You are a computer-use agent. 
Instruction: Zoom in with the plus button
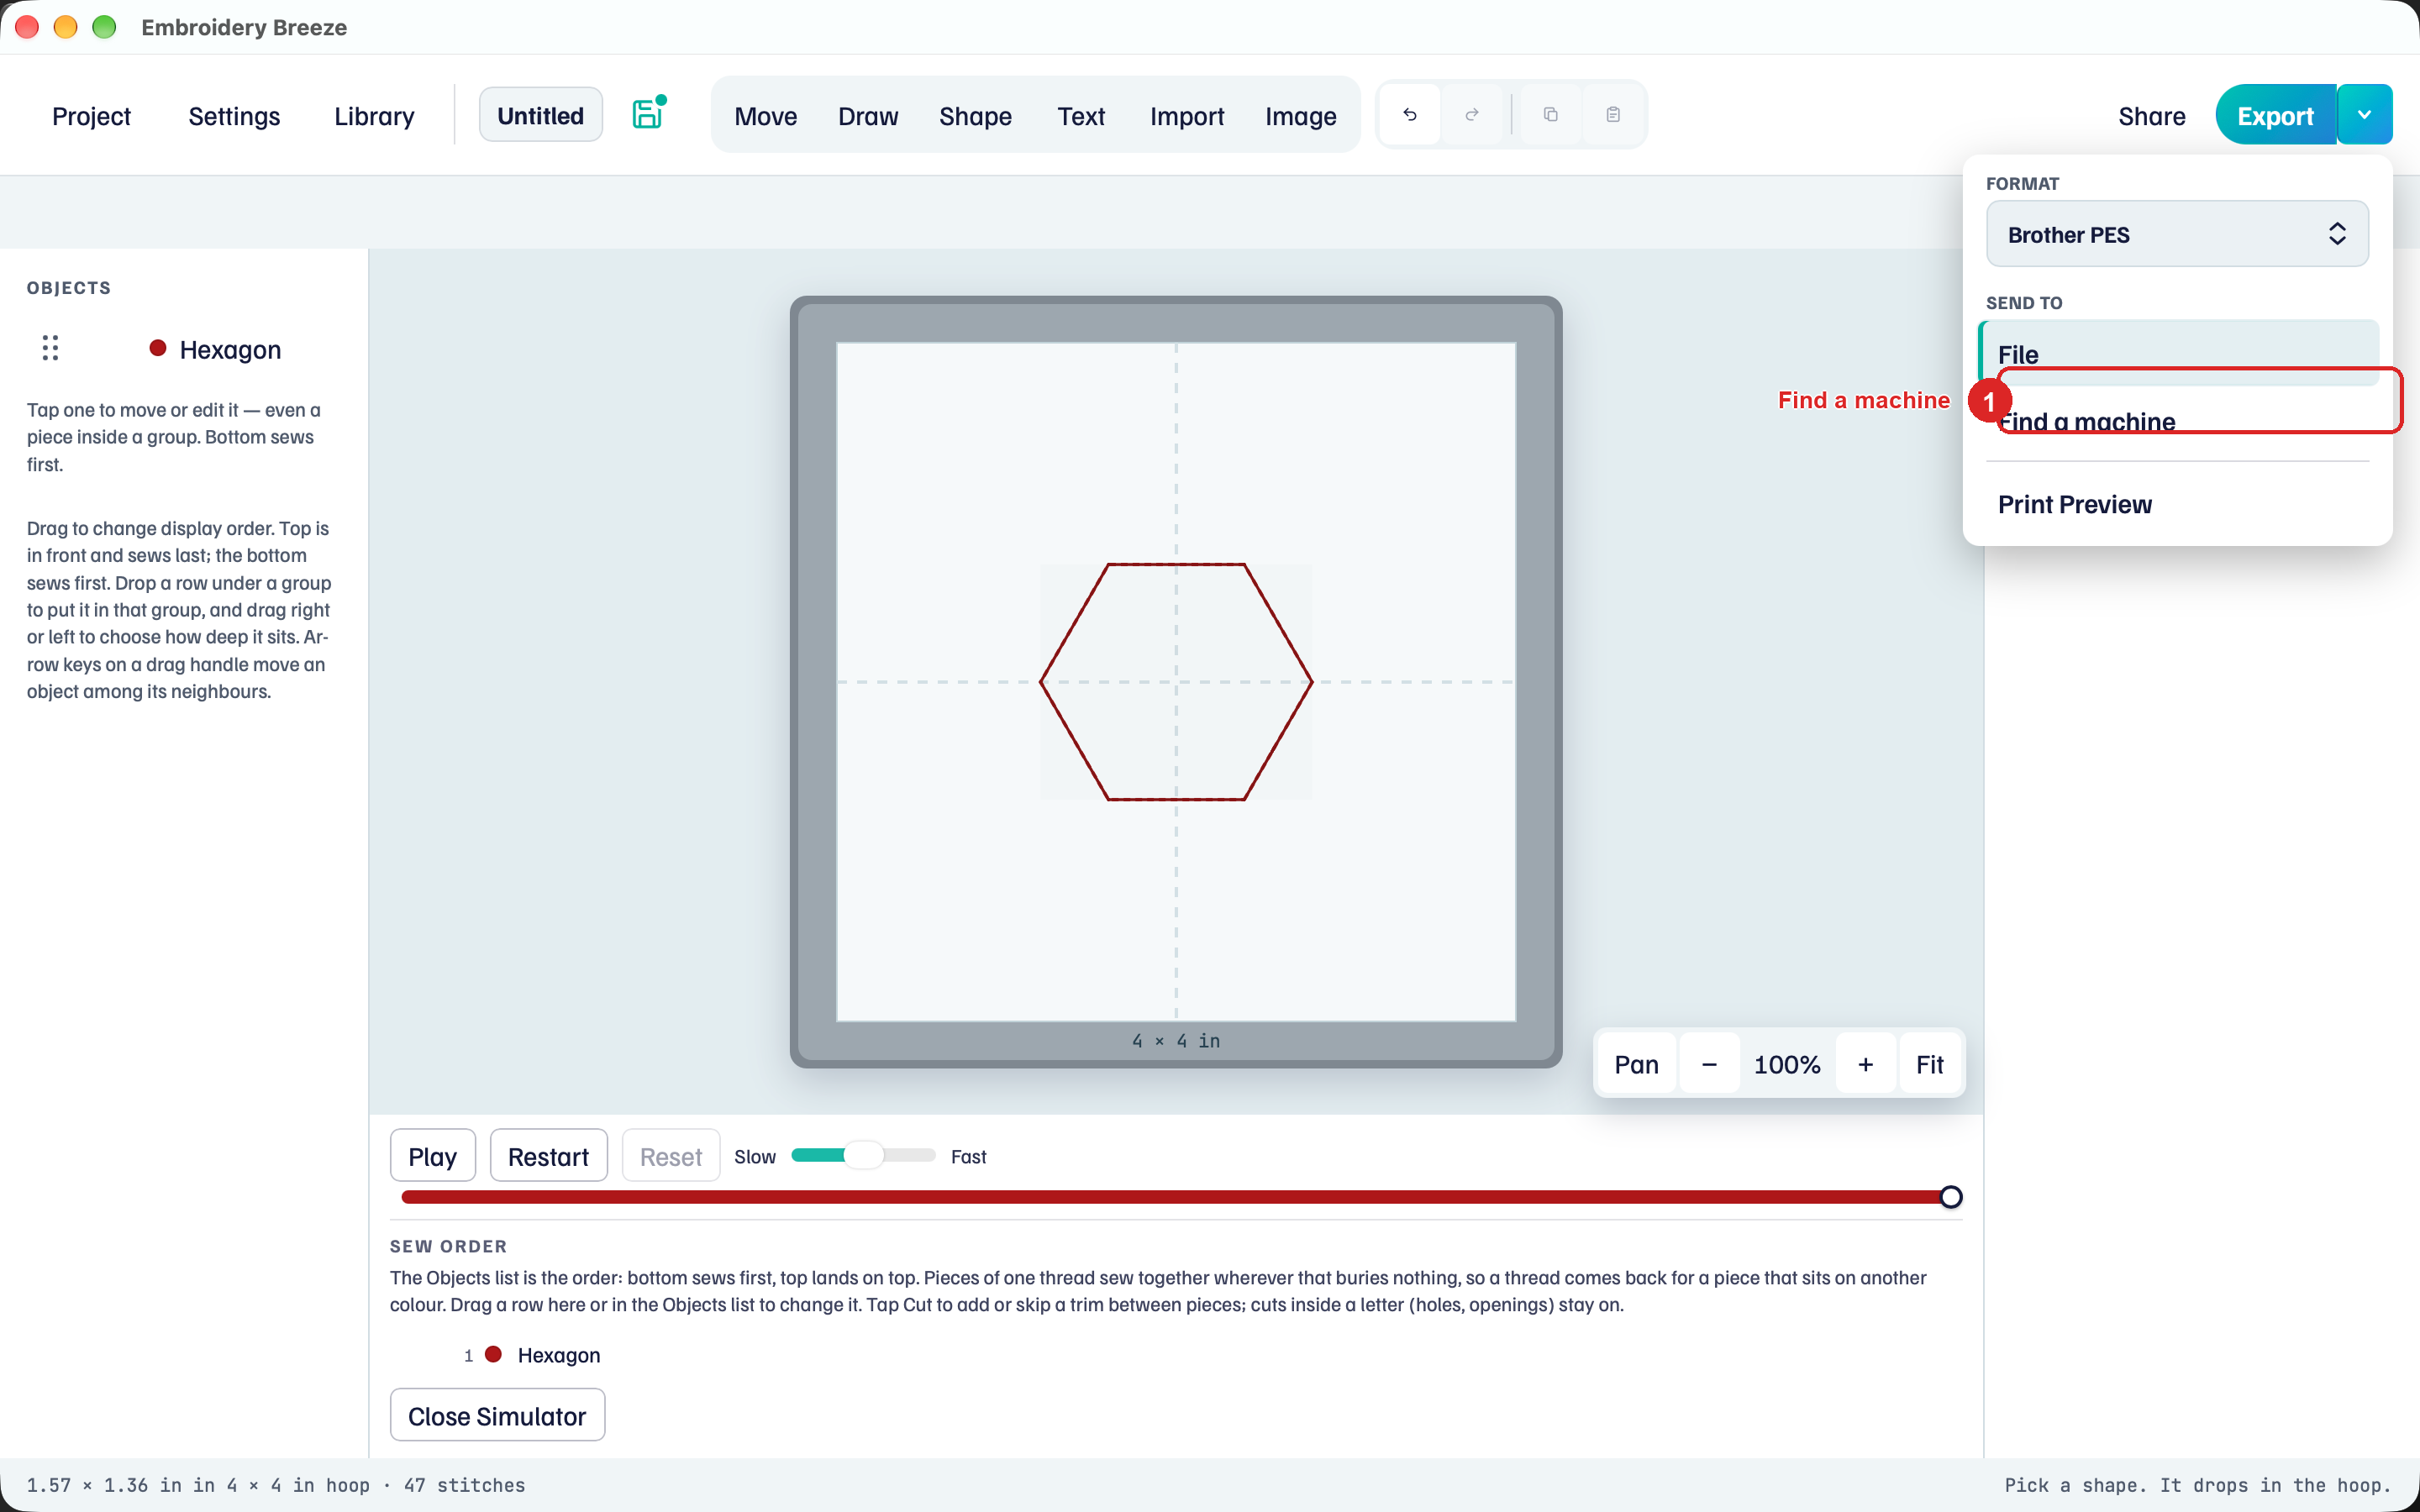coord(1865,1064)
